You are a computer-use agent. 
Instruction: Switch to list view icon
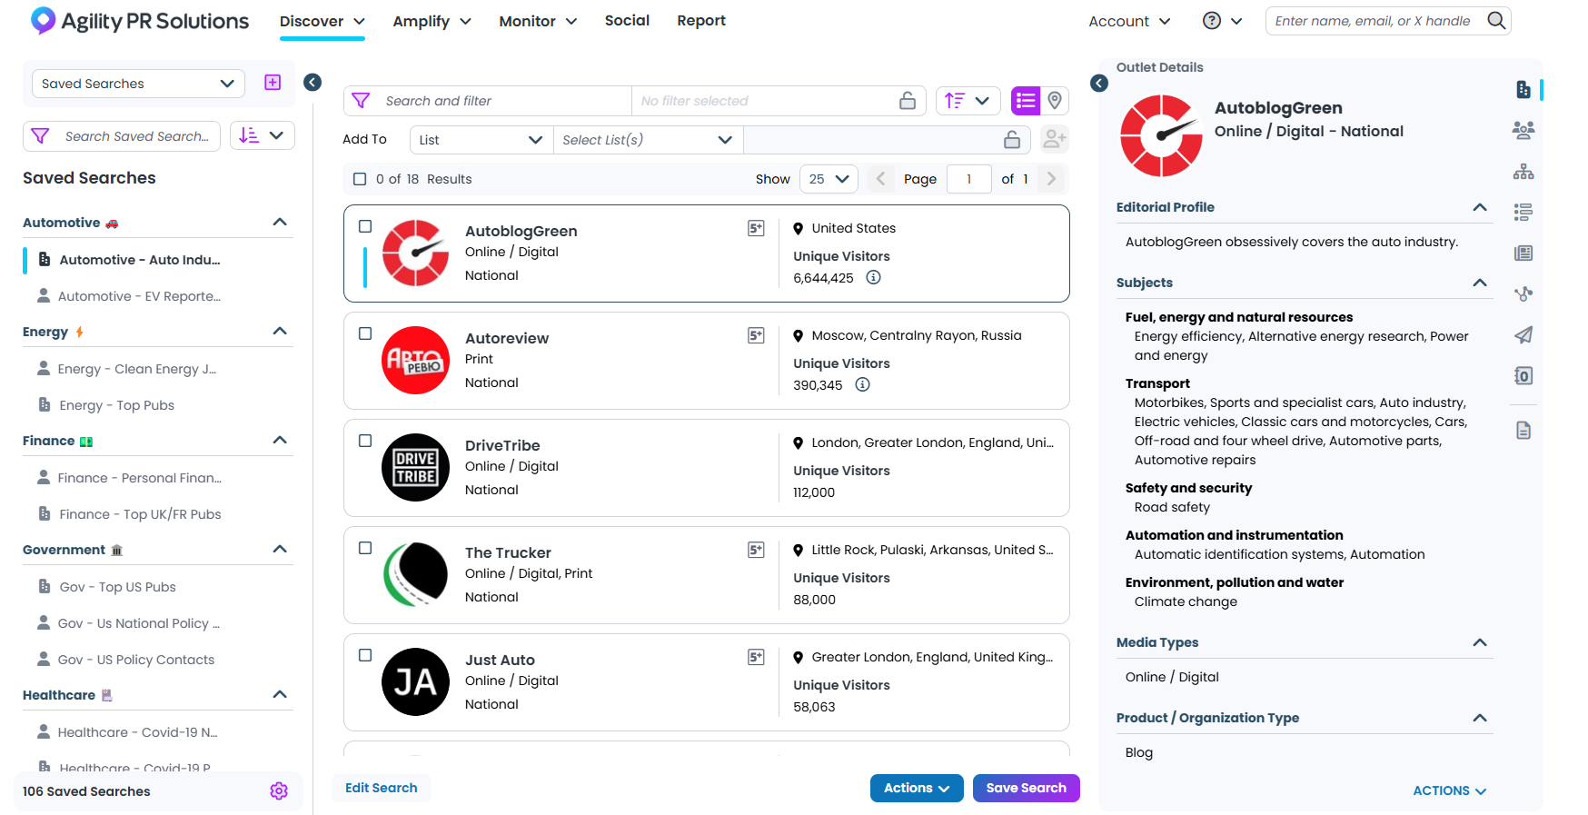tap(1026, 101)
